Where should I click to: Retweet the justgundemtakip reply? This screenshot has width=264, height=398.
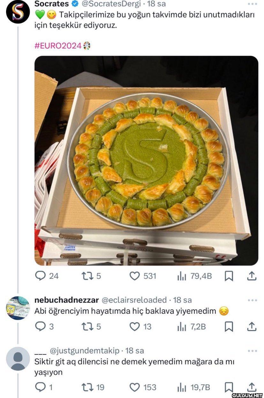(87, 387)
